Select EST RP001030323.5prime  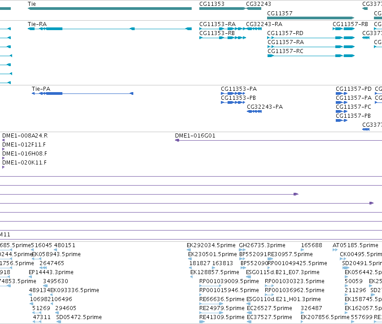[x=294, y=281]
